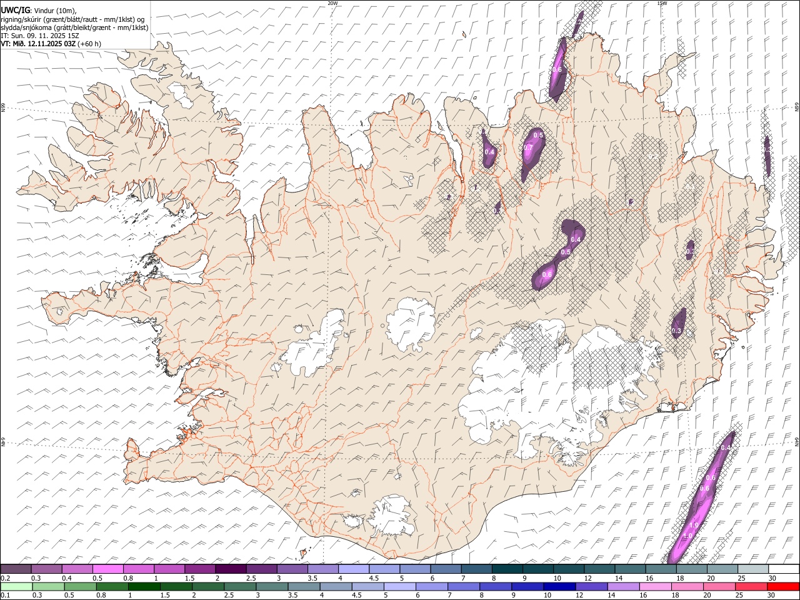Select the lower legend swatch labeled 4
The width and height of the screenshot is (800, 600).
coord(336,586)
